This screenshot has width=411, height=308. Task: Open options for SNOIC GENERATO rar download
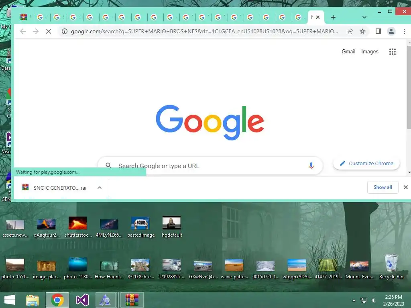coord(100,188)
